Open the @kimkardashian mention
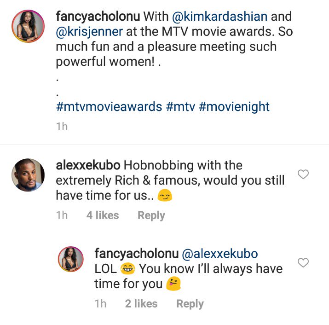The width and height of the screenshot is (329, 325). pyautogui.click(x=219, y=17)
